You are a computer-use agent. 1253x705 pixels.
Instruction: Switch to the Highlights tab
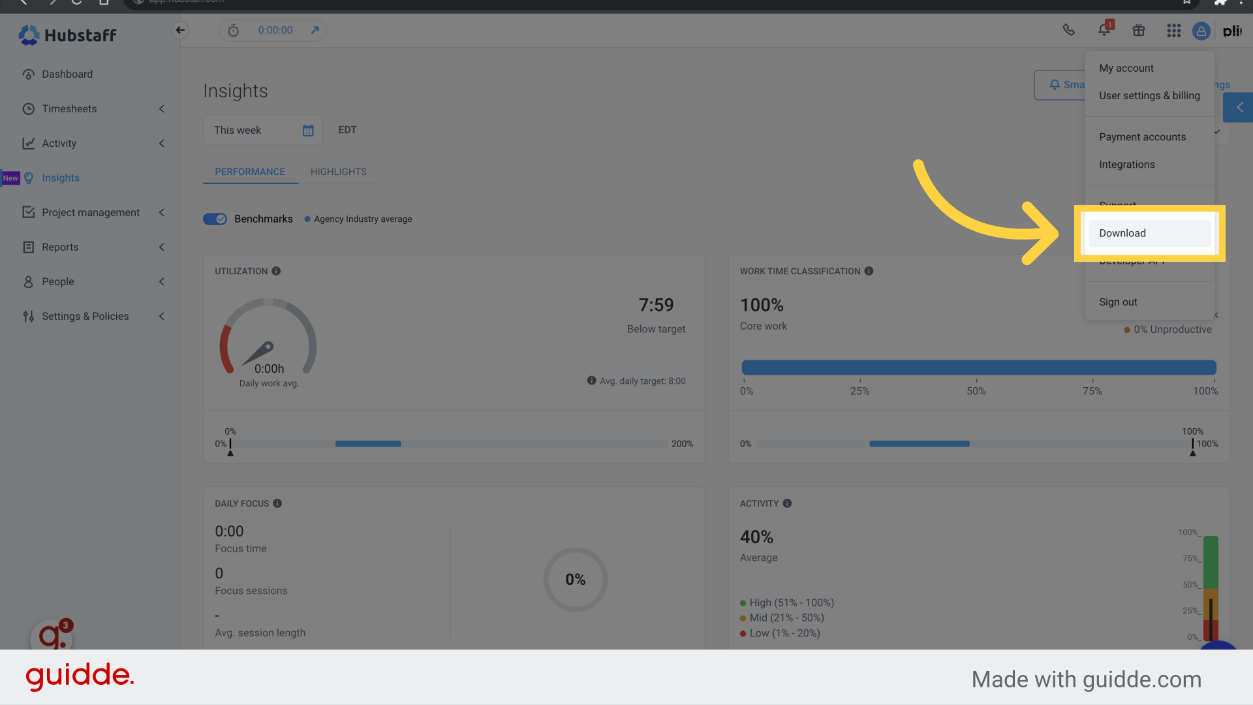tap(338, 171)
